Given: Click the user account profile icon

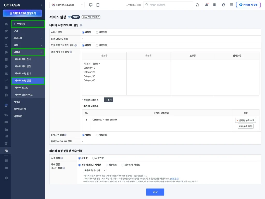Looking at the screenshot, I should pos(224,5).
